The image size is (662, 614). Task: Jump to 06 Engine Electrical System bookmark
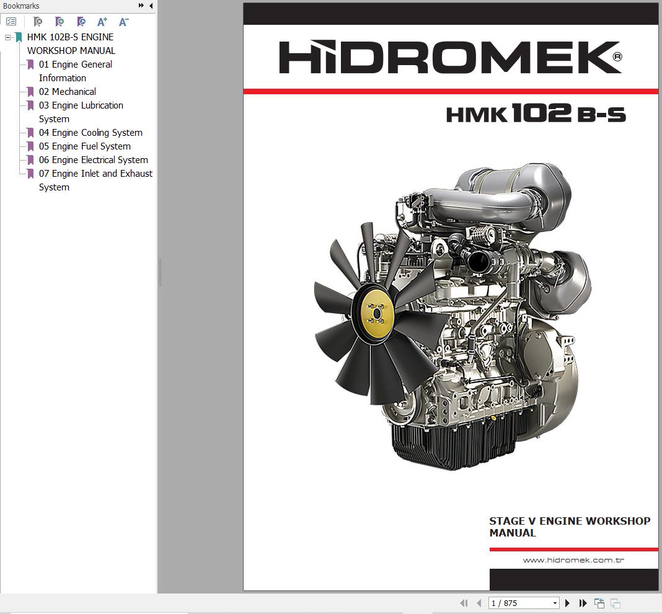[94, 160]
